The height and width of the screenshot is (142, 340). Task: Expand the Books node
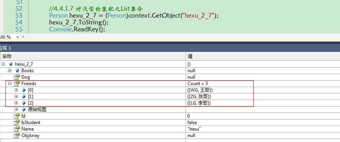pos(10,71)
